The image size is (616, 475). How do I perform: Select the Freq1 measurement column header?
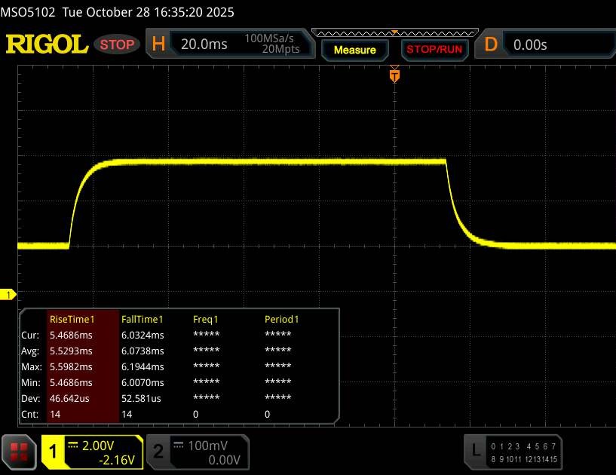click(207, 319)
